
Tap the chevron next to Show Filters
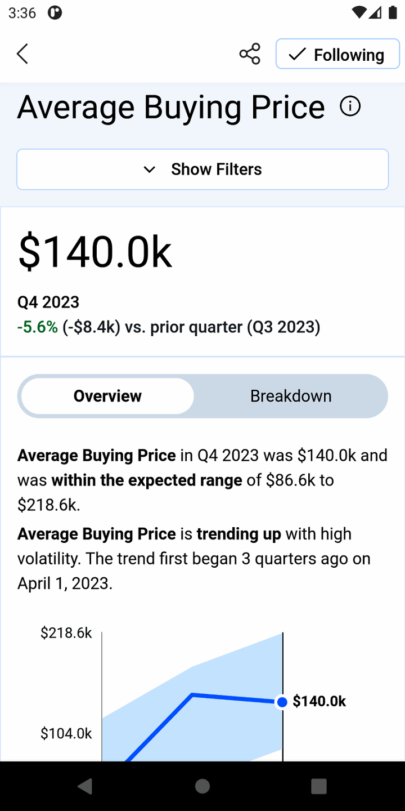(149, 170)
